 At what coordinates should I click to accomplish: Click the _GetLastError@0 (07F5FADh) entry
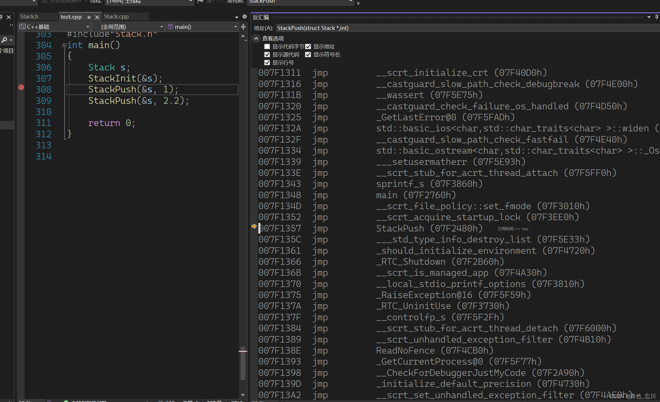pos(445,117)
